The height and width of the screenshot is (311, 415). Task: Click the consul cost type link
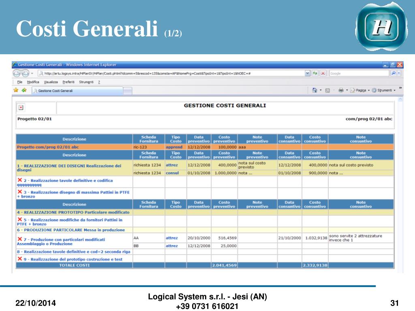pyautogui.click(x=172, y=173)
